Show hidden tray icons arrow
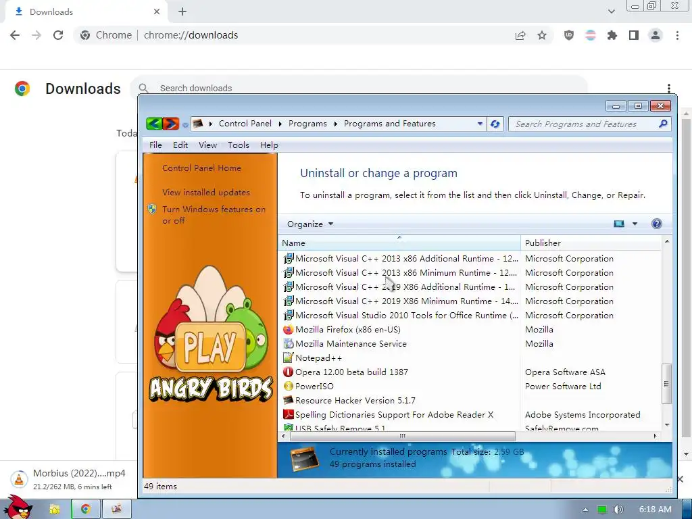 tap(585, 510)
